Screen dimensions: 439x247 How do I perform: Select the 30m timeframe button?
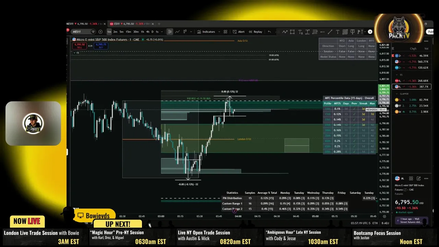[136, 32]
